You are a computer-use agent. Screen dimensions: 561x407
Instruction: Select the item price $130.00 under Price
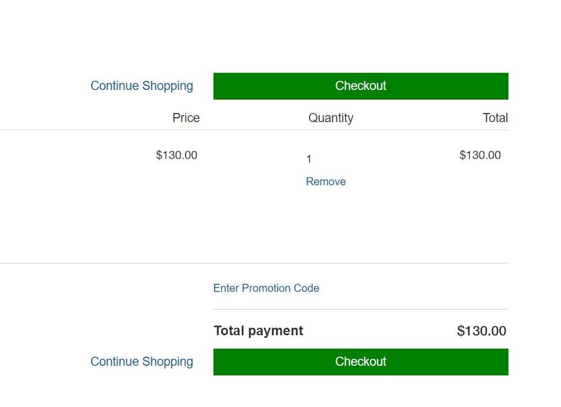[x=176, y=155]
